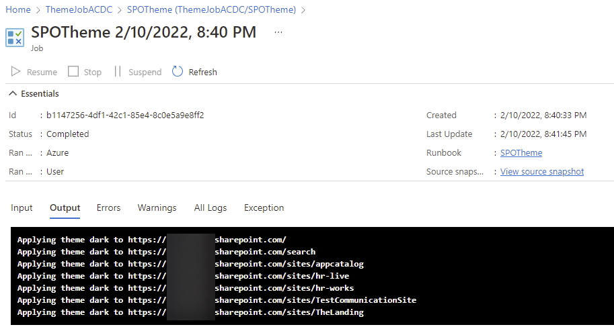Click the Suspend button label
This screenshot has height=327, width=614.
point(145,73)
